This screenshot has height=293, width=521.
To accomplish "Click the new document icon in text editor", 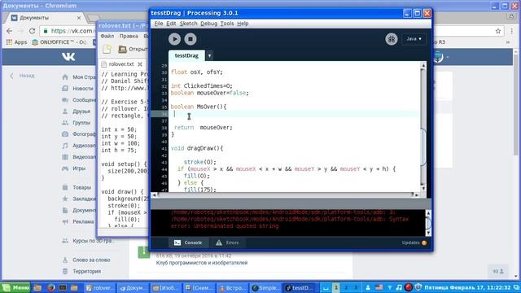I will 107,49.
